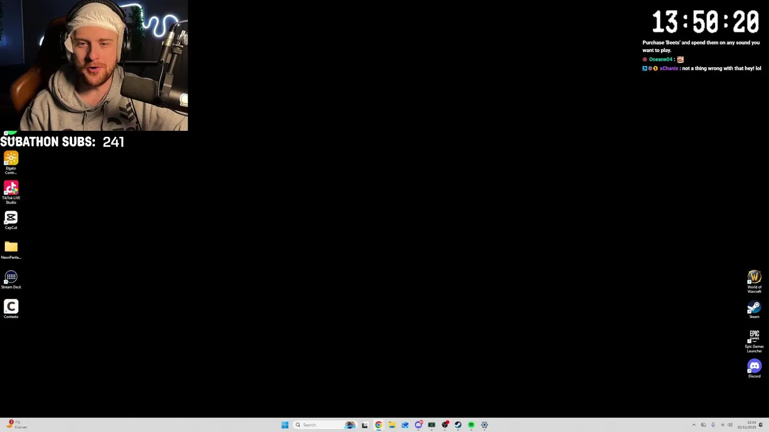Click the webcam overlay of the streamer
Image resolution: width=769 pixels, height=432 pixels.
click(94, 65)
